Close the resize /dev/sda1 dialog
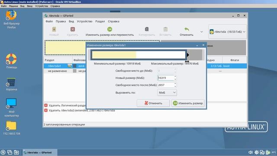 tap(203, 45)
